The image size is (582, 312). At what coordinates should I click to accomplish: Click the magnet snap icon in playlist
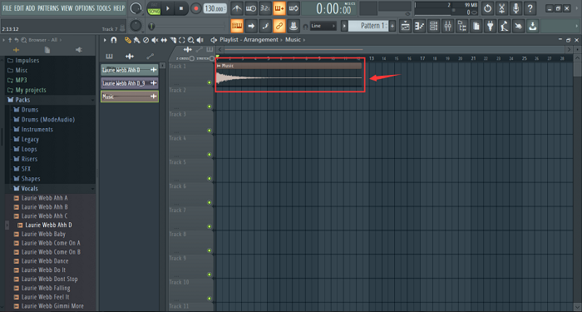point(114,40)
